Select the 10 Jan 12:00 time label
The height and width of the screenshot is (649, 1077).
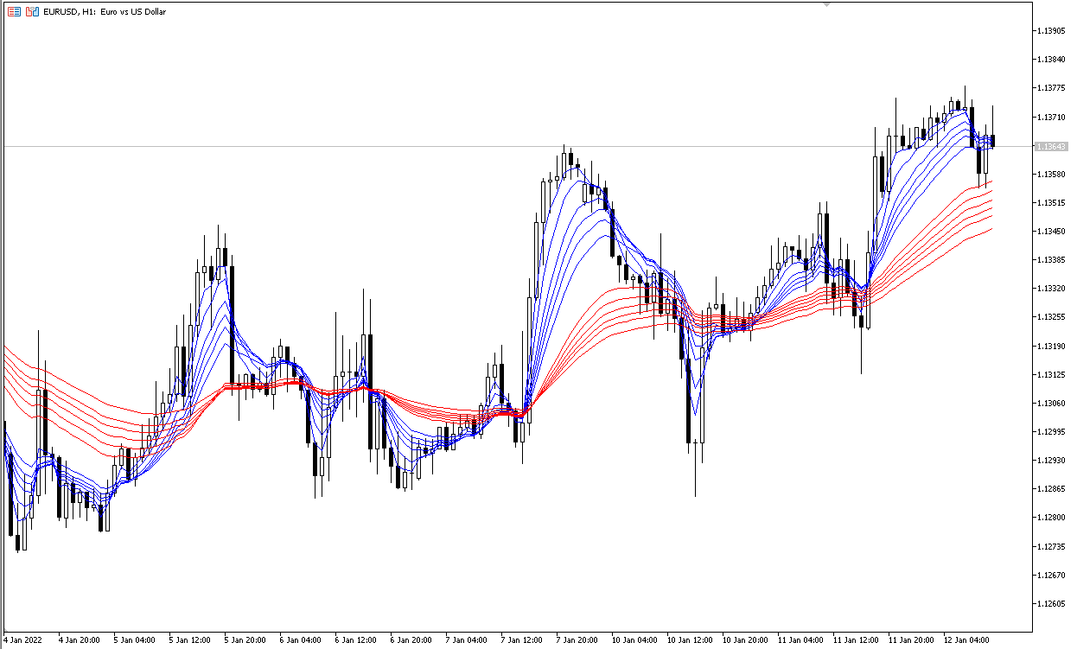tap(688, 640)
